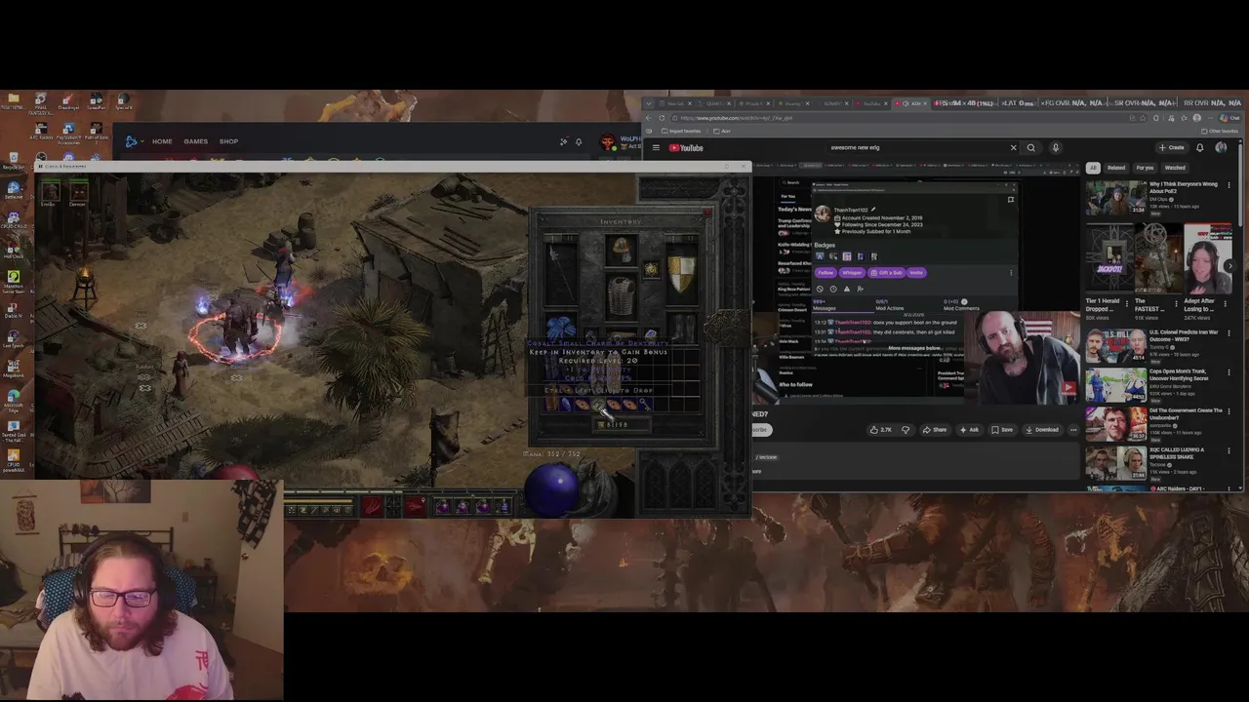Screen dimensions: 1249x702
Task: Open 'Did The Government Create The Unabomber' title
Action: 1185,413
